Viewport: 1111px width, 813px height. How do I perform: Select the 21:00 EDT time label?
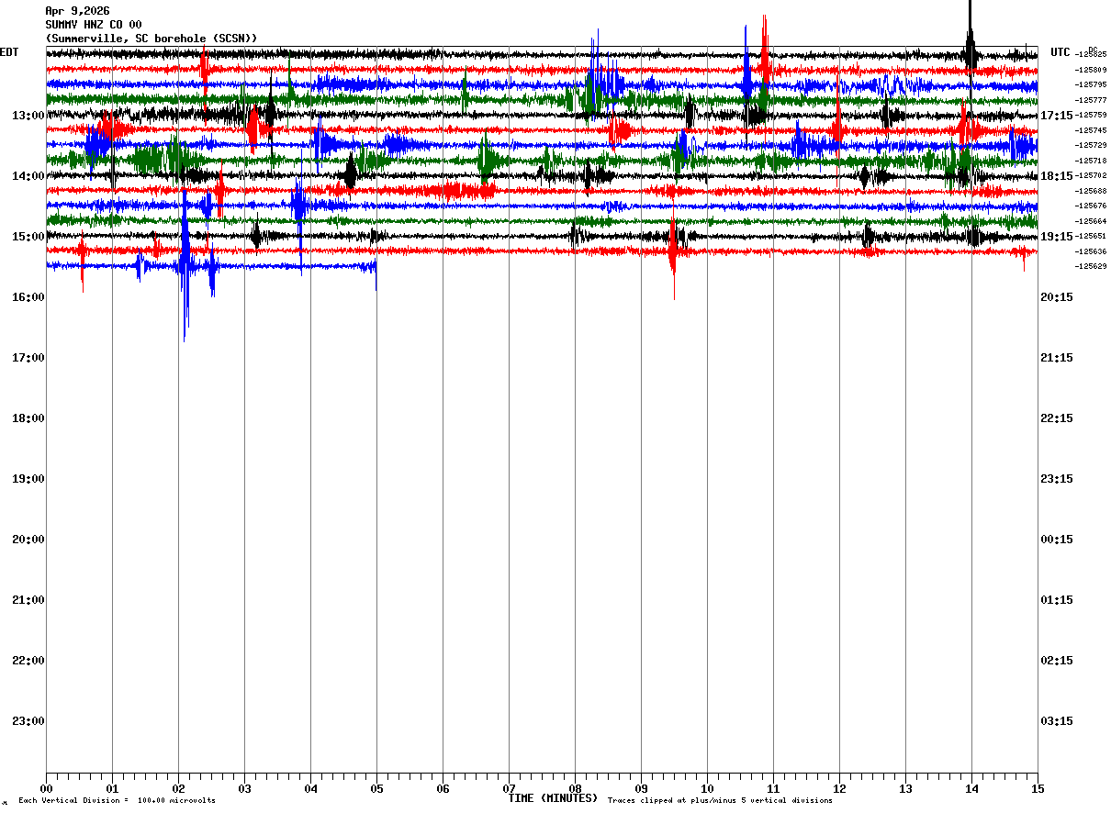coord(28,600)
